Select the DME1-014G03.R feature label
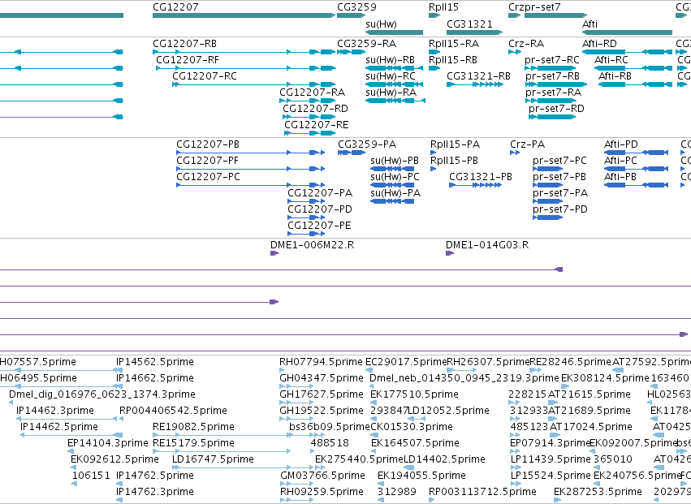Image resolution: width=691 pixels, height=504 pixels. 487,245
